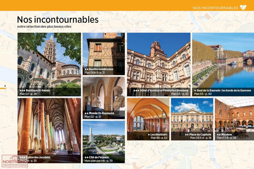Viewport: 254px width, 169px height.
Task: Click subtitle notre sélection des plus beaux sites
Action: point(44,27)
